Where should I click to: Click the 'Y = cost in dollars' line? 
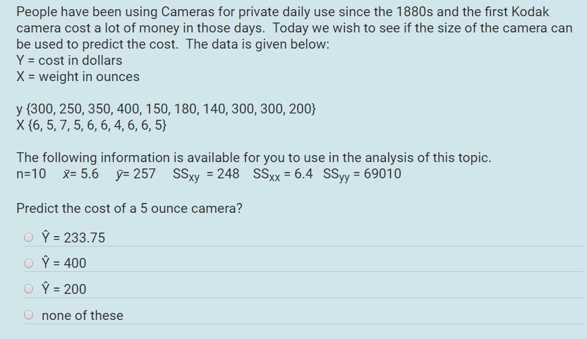69,60
